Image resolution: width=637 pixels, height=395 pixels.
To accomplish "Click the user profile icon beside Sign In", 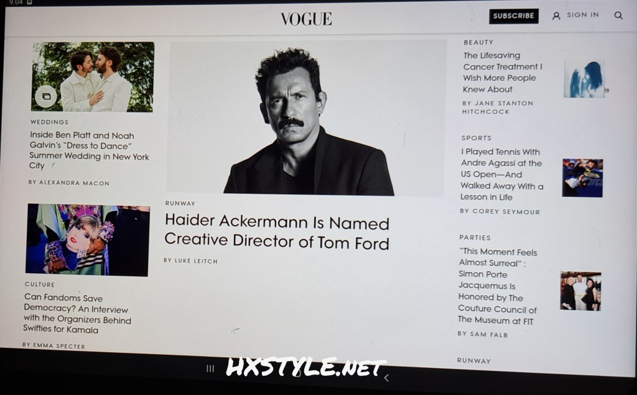I will [x=556, y=16].
